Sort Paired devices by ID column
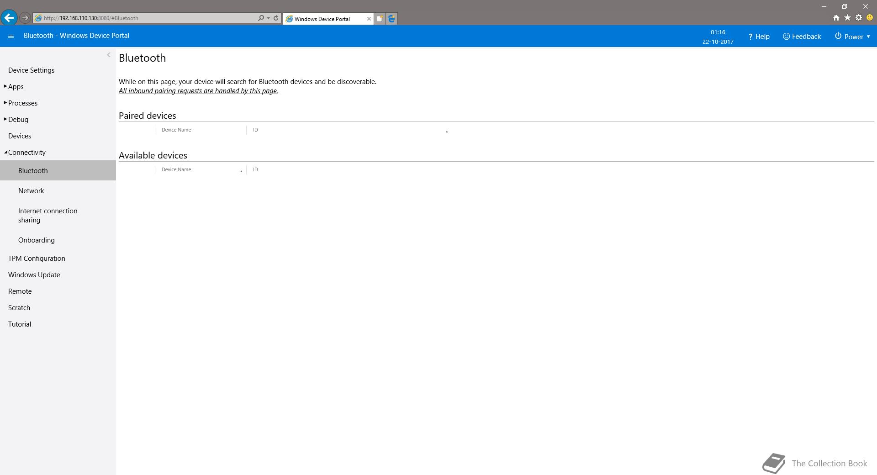This screenshot has height=475, width=877. click(x=349, y=130)
